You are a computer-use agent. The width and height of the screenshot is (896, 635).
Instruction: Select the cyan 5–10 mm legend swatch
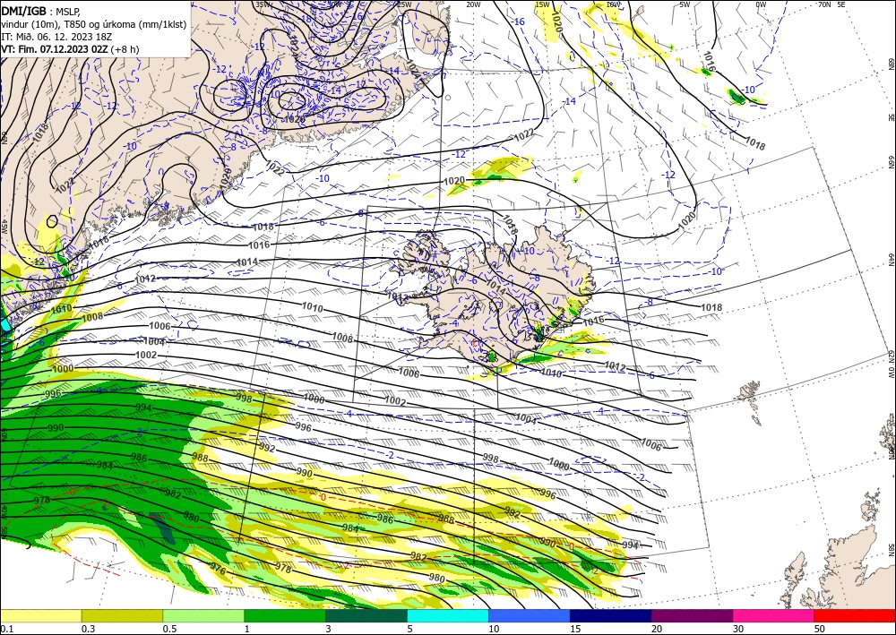click(448, 615)
